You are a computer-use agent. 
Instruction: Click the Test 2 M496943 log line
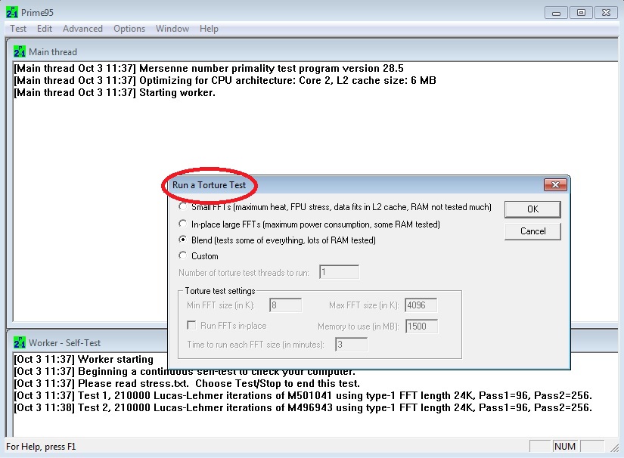pyautogui.click(x=303, y=407)
